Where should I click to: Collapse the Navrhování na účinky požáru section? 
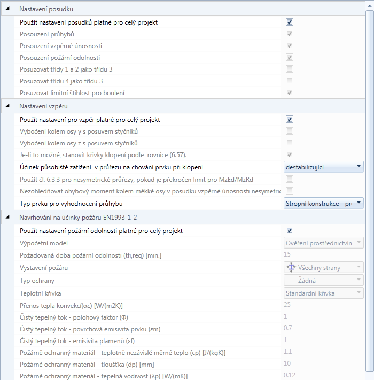[x=8, y=217]
